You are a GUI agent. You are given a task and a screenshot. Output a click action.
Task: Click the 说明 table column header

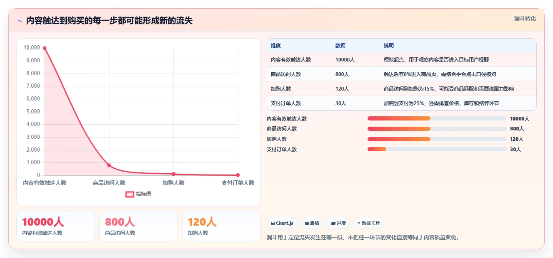coord(389,46)
